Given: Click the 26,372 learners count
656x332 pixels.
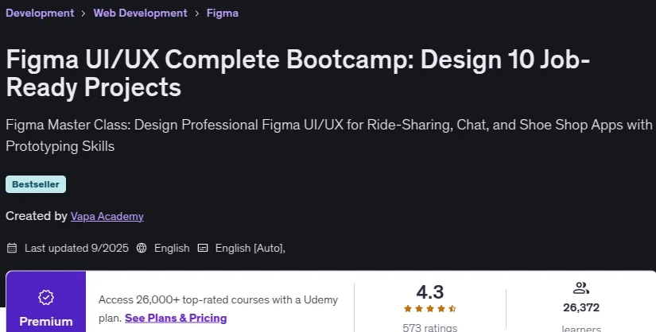Looking at the screenshot, I should point(581,307).
